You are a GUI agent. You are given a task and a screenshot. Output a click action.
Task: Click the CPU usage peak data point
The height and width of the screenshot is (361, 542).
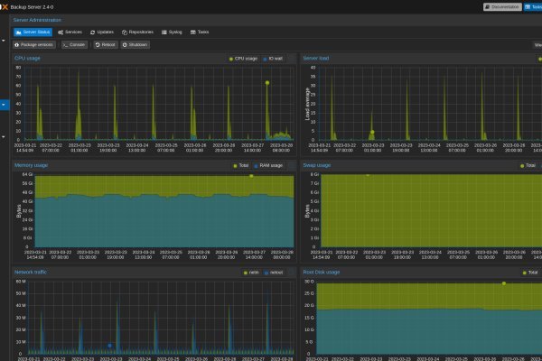(267, 83)
